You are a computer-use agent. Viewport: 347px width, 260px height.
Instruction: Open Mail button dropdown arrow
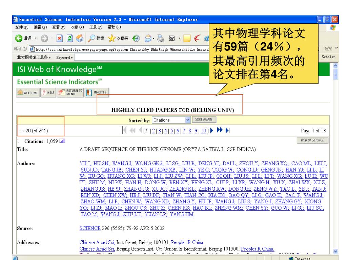153,38
